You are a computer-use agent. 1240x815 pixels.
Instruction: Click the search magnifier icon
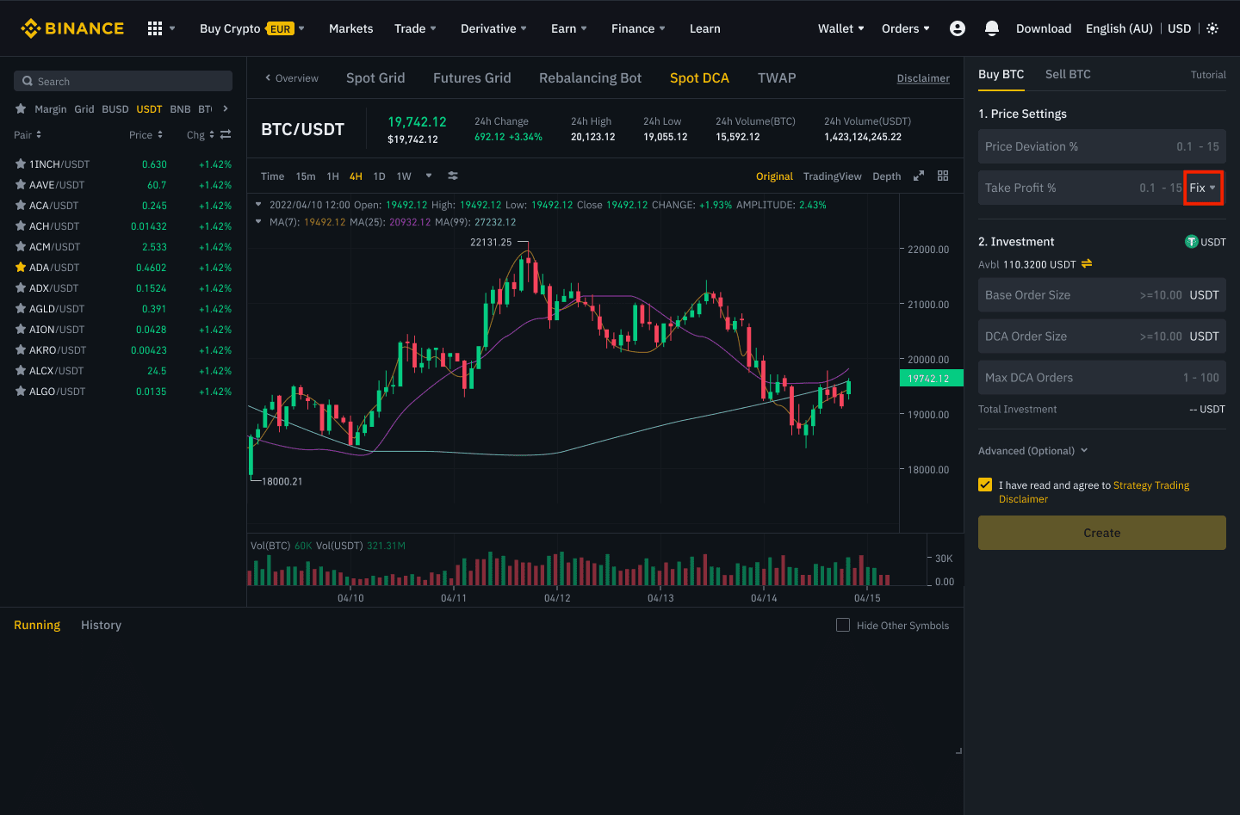click(28, 81)
